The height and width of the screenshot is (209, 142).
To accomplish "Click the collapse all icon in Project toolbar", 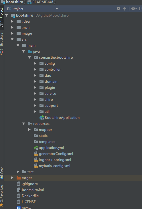I will pos(125,9).
